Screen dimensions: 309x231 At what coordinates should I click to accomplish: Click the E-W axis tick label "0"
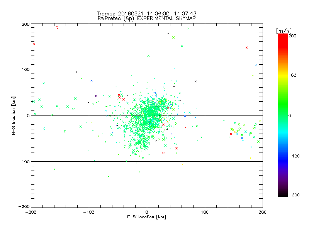[147, 212]
